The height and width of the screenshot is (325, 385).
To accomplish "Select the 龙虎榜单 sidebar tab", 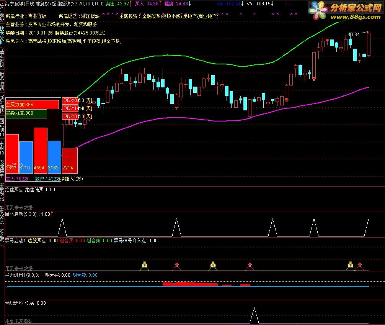I will coord(2,169).
